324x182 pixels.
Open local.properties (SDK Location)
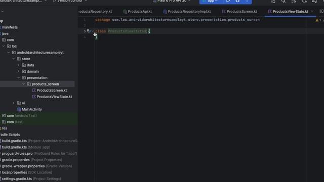26,172
